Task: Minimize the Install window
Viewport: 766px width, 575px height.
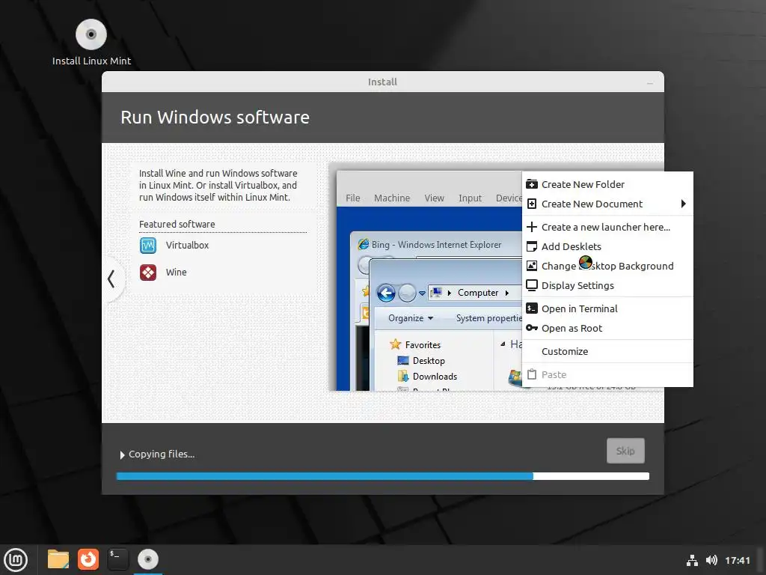Action: 650,82
